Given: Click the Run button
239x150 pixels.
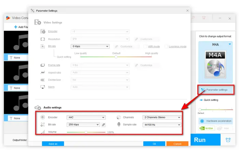Looking at the screenshot, I should (x=206, y=140).
